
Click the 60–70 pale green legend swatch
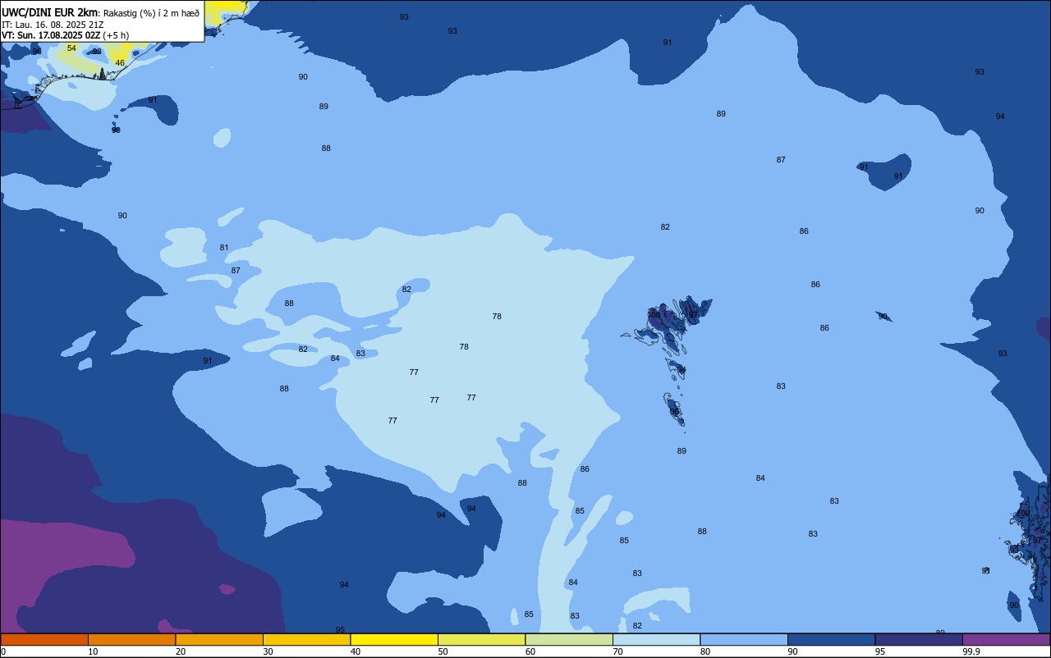[x=569, y=639]
